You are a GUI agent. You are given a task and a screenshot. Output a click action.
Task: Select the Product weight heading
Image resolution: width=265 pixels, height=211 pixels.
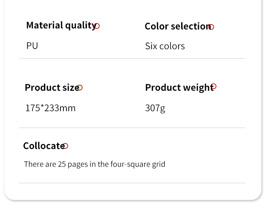click(x=179, y=88)
